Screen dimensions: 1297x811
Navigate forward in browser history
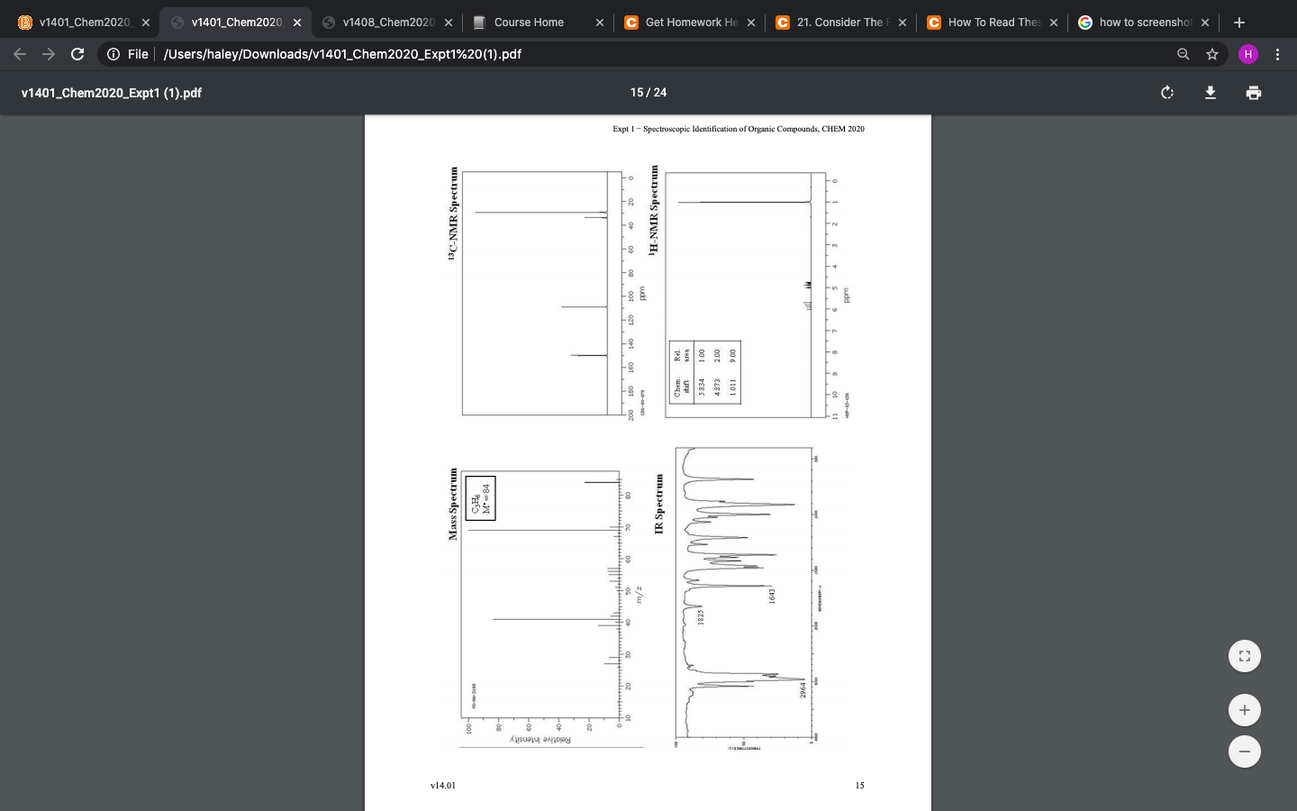pos(49,54)
